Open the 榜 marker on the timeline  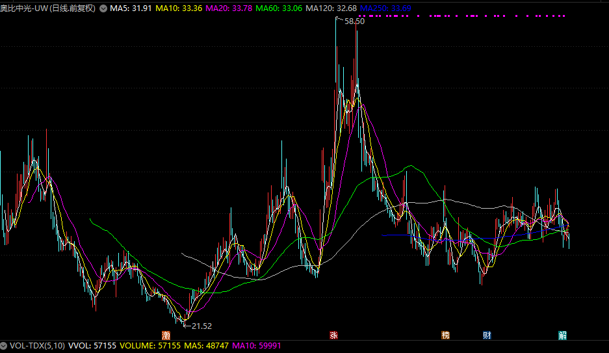[445, 335]
